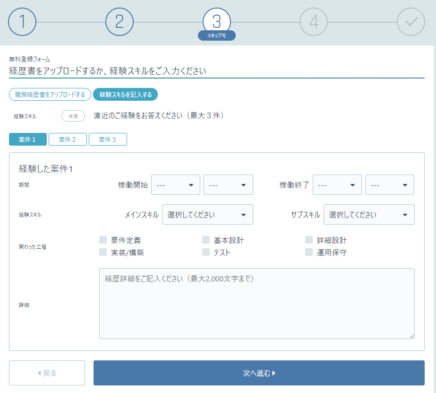Click the step 4 circle indicator

pos(313,21)
